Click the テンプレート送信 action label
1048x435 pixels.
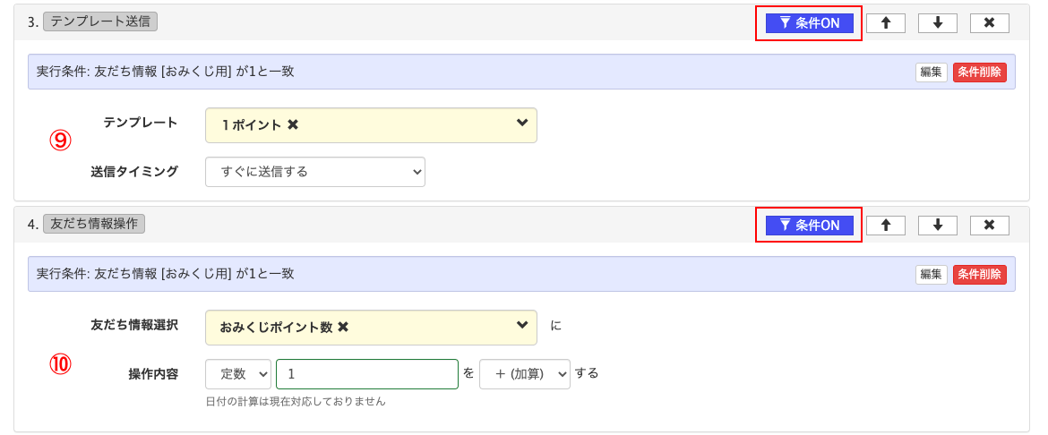pos(100,21)
